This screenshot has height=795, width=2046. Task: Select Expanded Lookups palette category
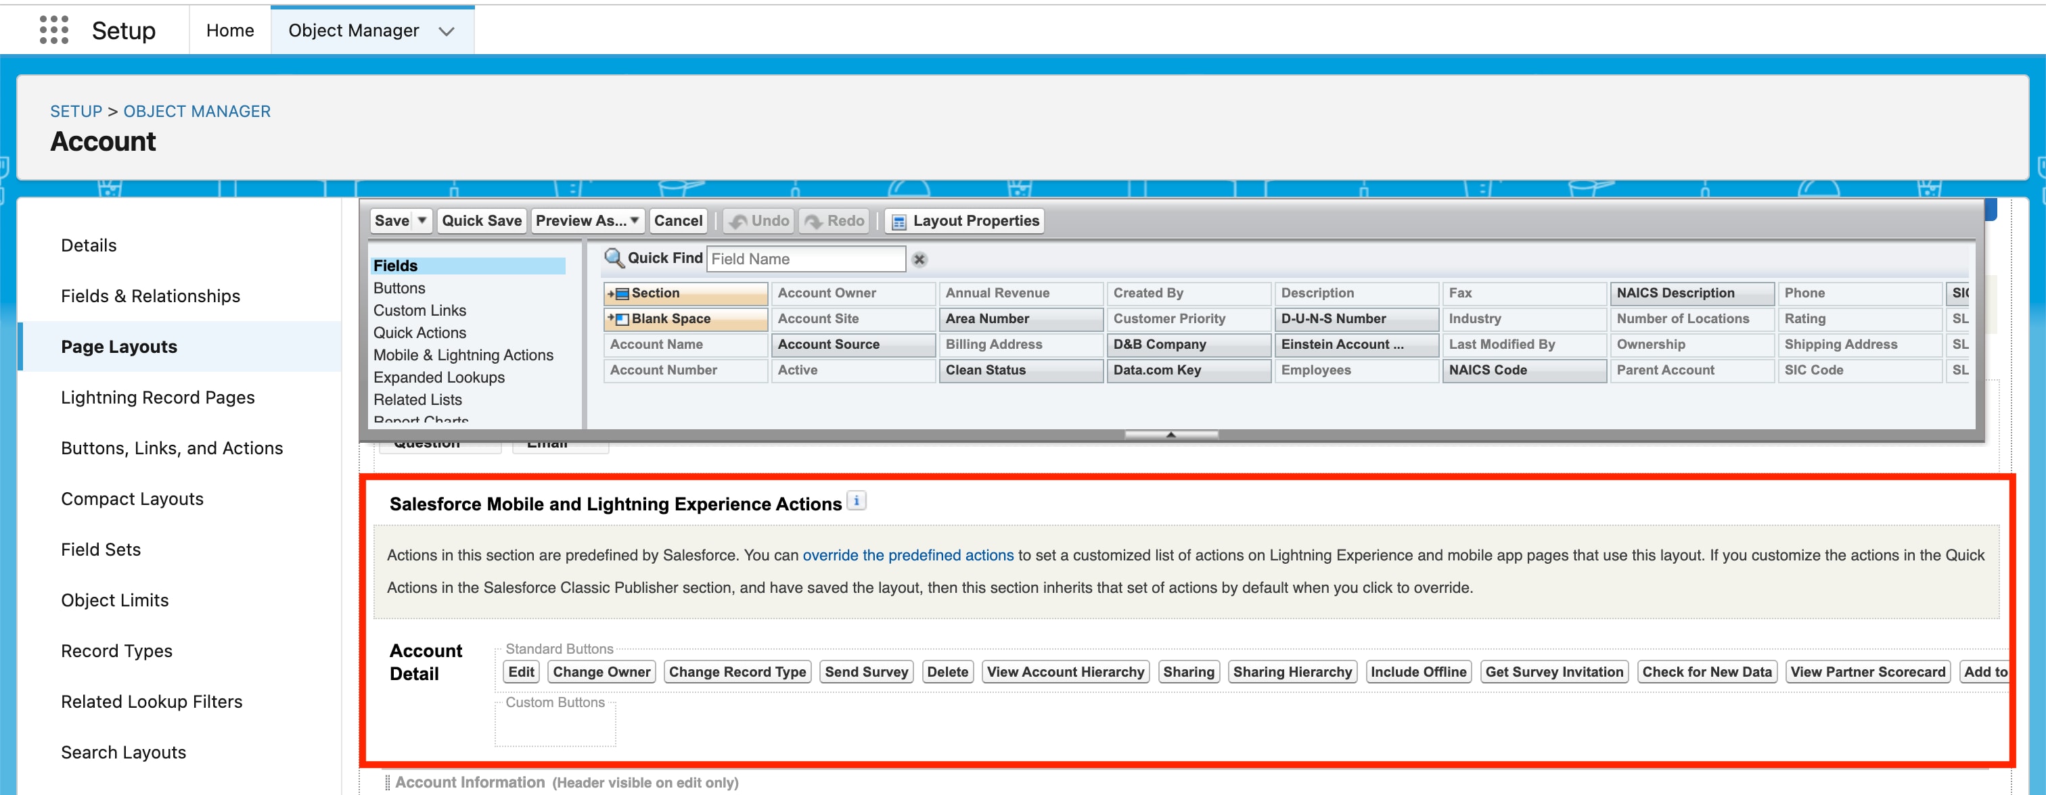click(x=439, y=377)
